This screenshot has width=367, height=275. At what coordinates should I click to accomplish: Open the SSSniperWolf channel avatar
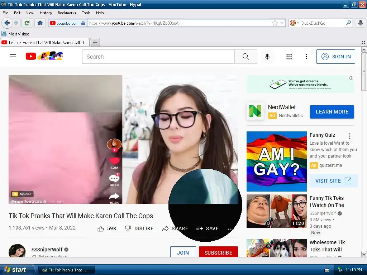17,251
